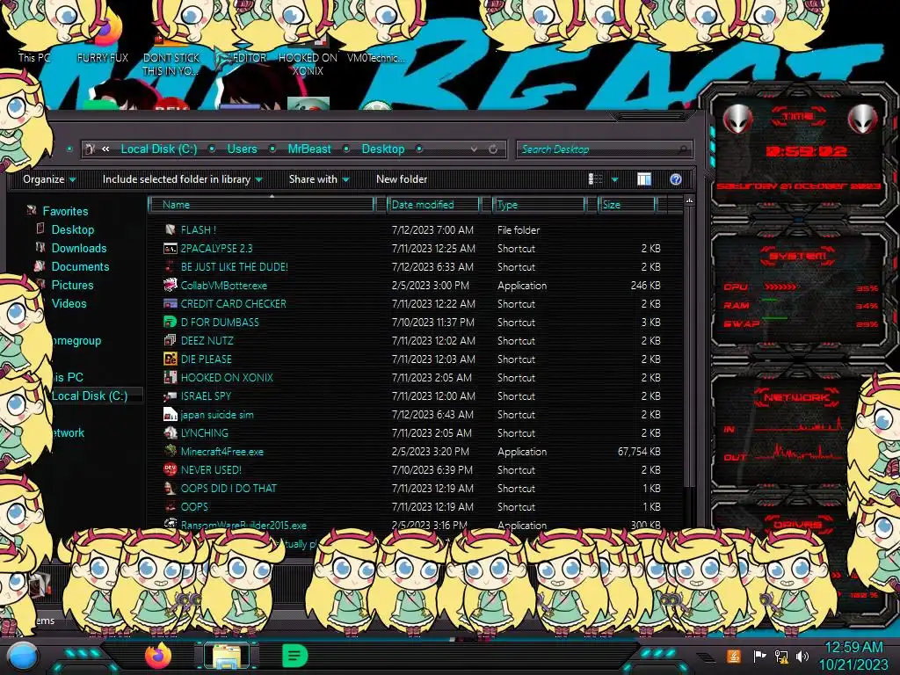The height and width of the screenshot is (675, 900).
Task: Sort by the Name column header
Action: pyautogui.click(x=261, y=204)
